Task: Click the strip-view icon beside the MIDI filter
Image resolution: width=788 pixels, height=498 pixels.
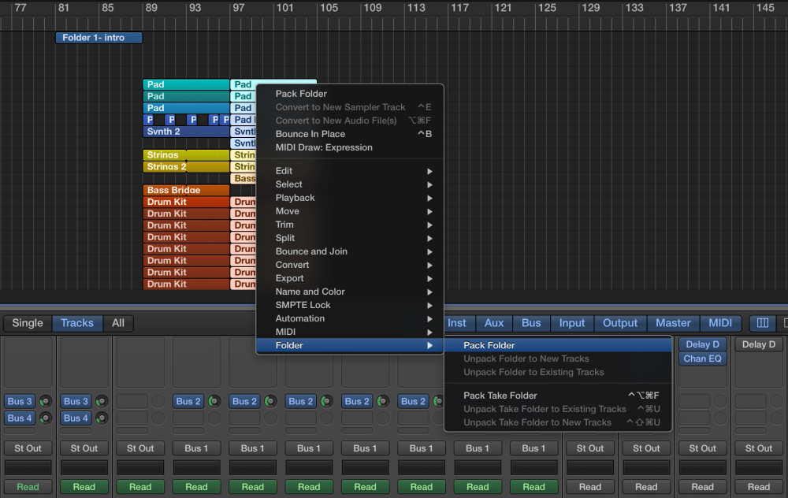Action: pyautogui.click(x=761, y=323)
